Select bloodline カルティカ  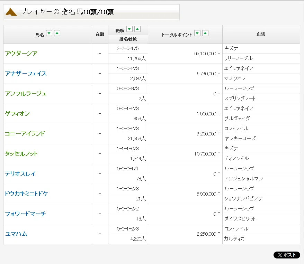coord(234,239)
